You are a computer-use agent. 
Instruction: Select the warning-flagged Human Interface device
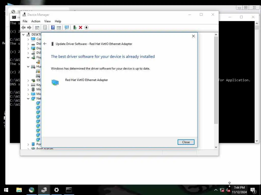pyautogui.click(x=38, y=71)
